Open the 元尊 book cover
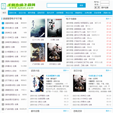This screenshot has height=113, width=113. tap(55, 28)
